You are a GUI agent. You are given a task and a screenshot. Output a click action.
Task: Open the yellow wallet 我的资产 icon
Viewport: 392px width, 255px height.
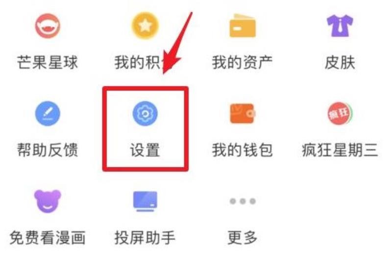pyautogui.click(x=242, y=26)
